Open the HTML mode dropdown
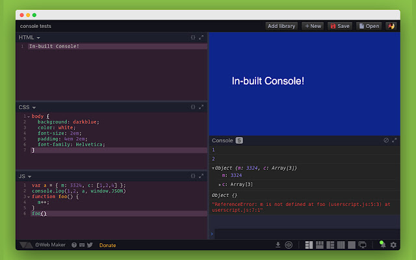This screenshot has width=416, height=260. (x=29, y=38)
